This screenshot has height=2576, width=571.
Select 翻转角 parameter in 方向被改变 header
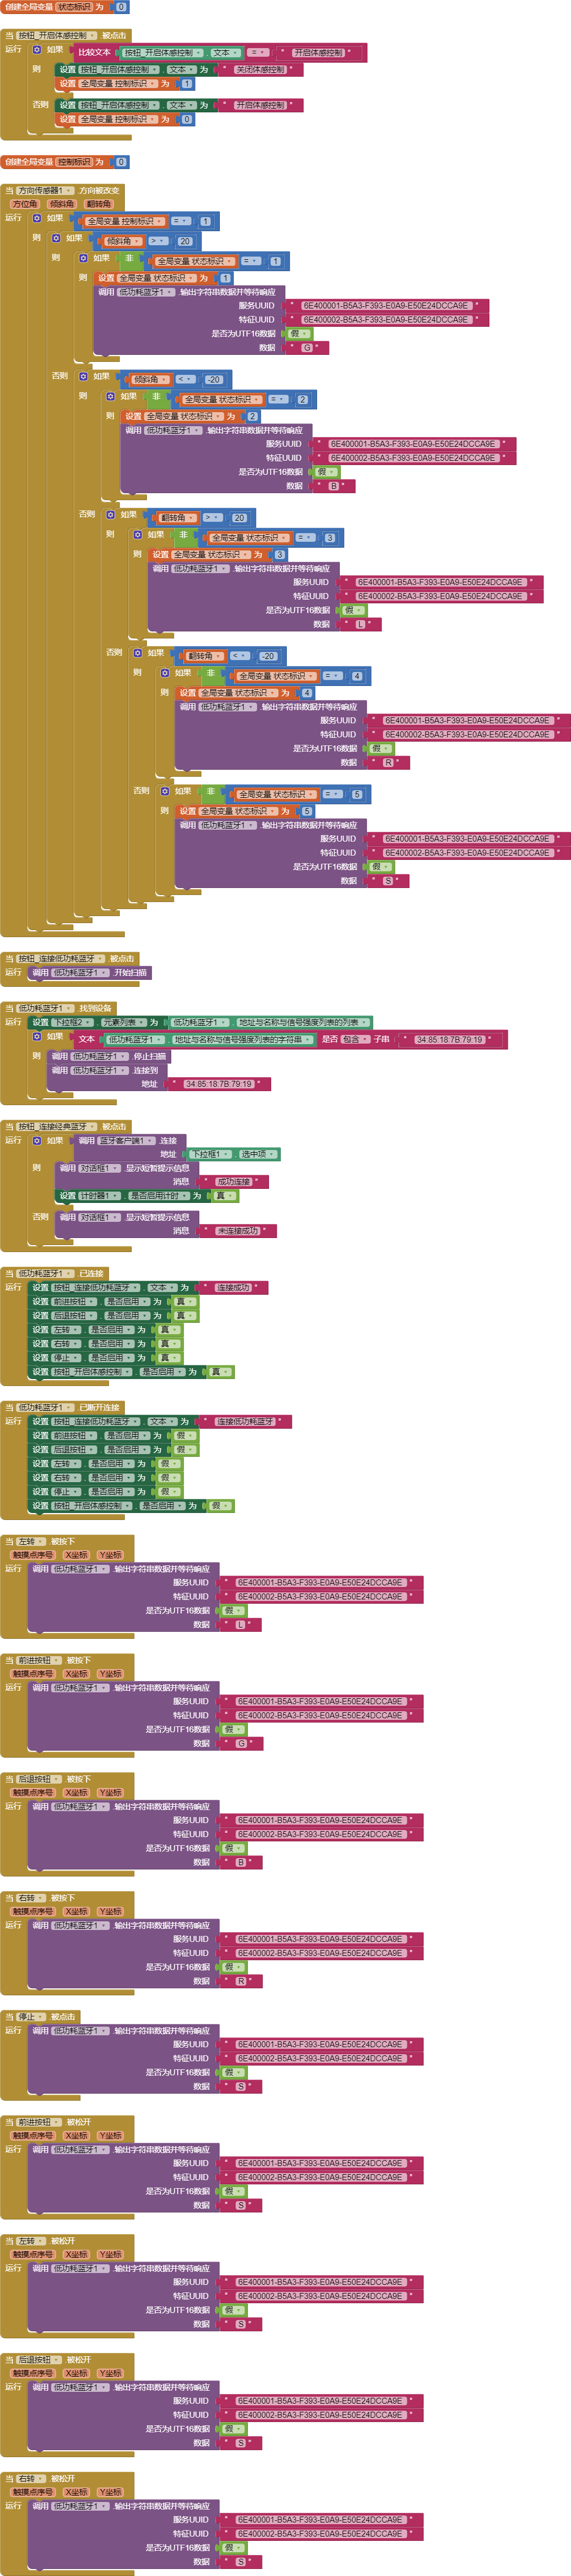pos(99,204)
